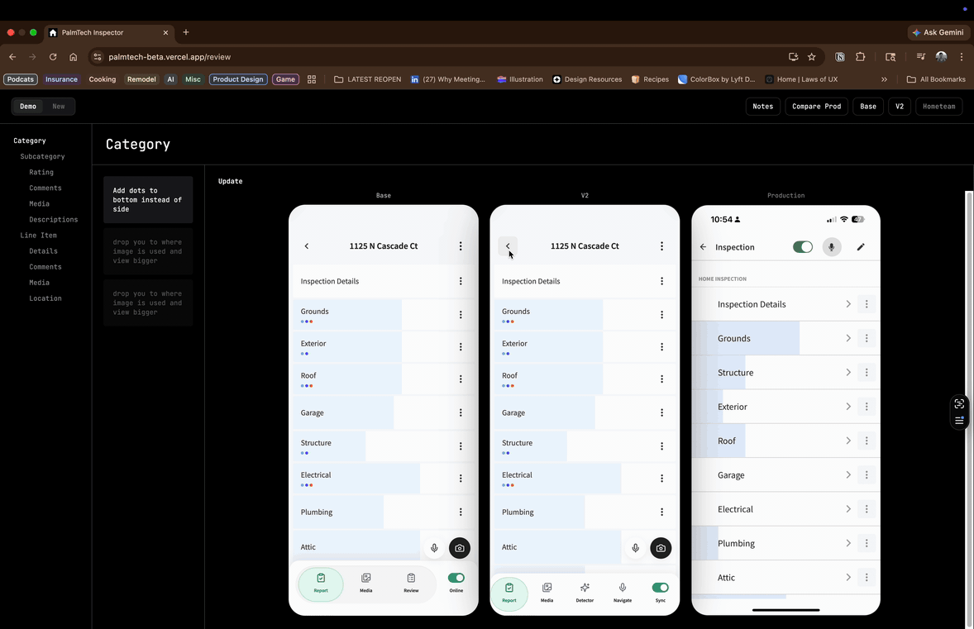
Task: Click back arrow in Base phone header
Action: coord(307,246)
